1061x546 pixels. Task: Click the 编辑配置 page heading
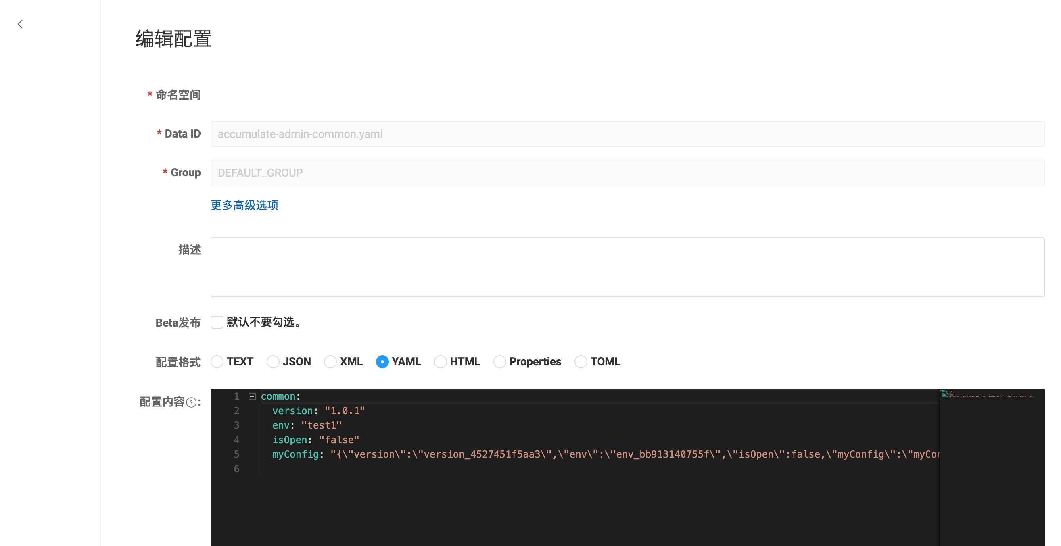[173, 39]
